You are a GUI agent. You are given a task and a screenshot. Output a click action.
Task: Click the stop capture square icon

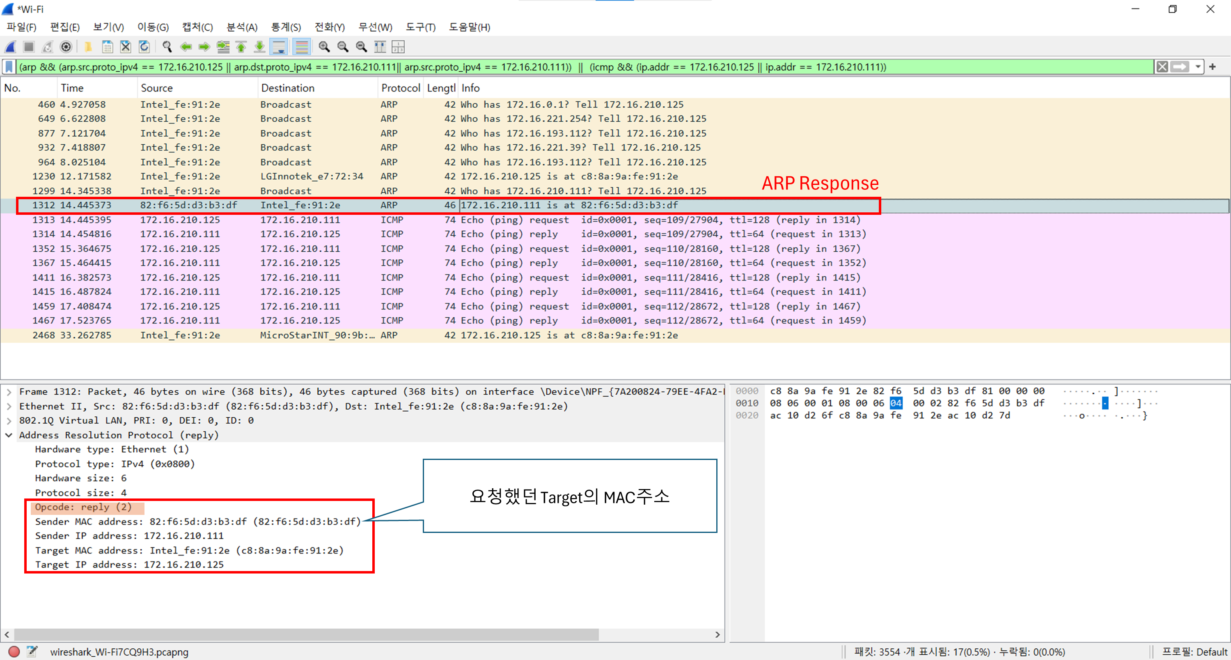29,47
